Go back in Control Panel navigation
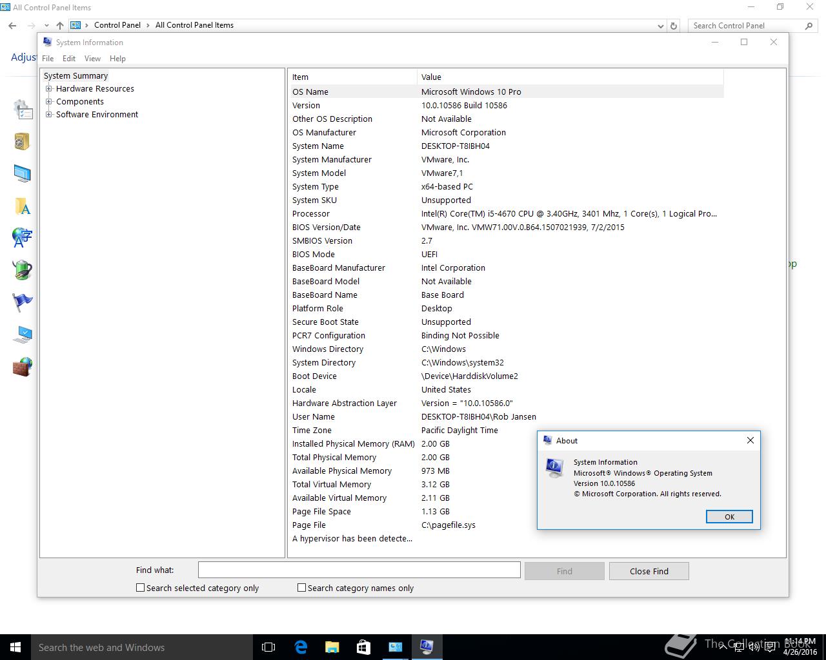Viewport: 826px width, 660px height. click(12, 25)
